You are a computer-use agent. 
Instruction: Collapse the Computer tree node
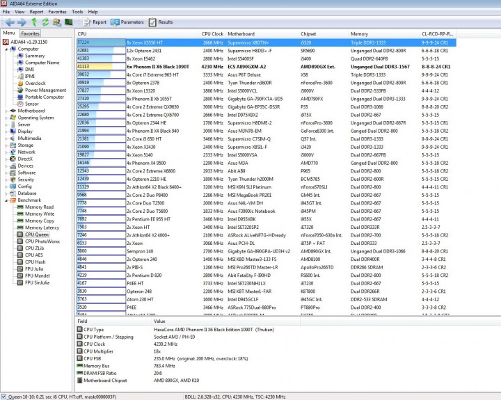[x=6, y=49]
